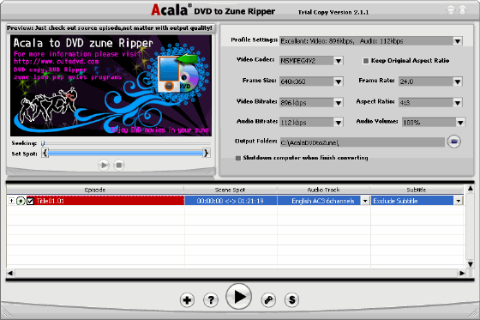Click the start bracket spot marker
Image resolution: width=480 pixels, height=320 pixels.
(45, 153)
